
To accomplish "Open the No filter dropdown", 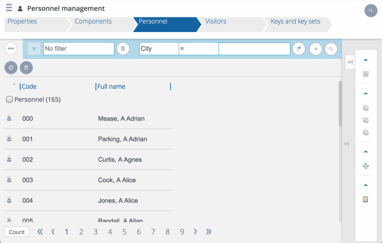I will pos(78,49).
